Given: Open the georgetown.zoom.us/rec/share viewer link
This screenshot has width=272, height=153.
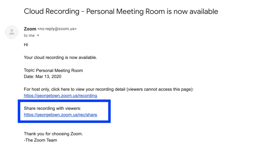Looking at the screenshot, I should pos(60,115).
